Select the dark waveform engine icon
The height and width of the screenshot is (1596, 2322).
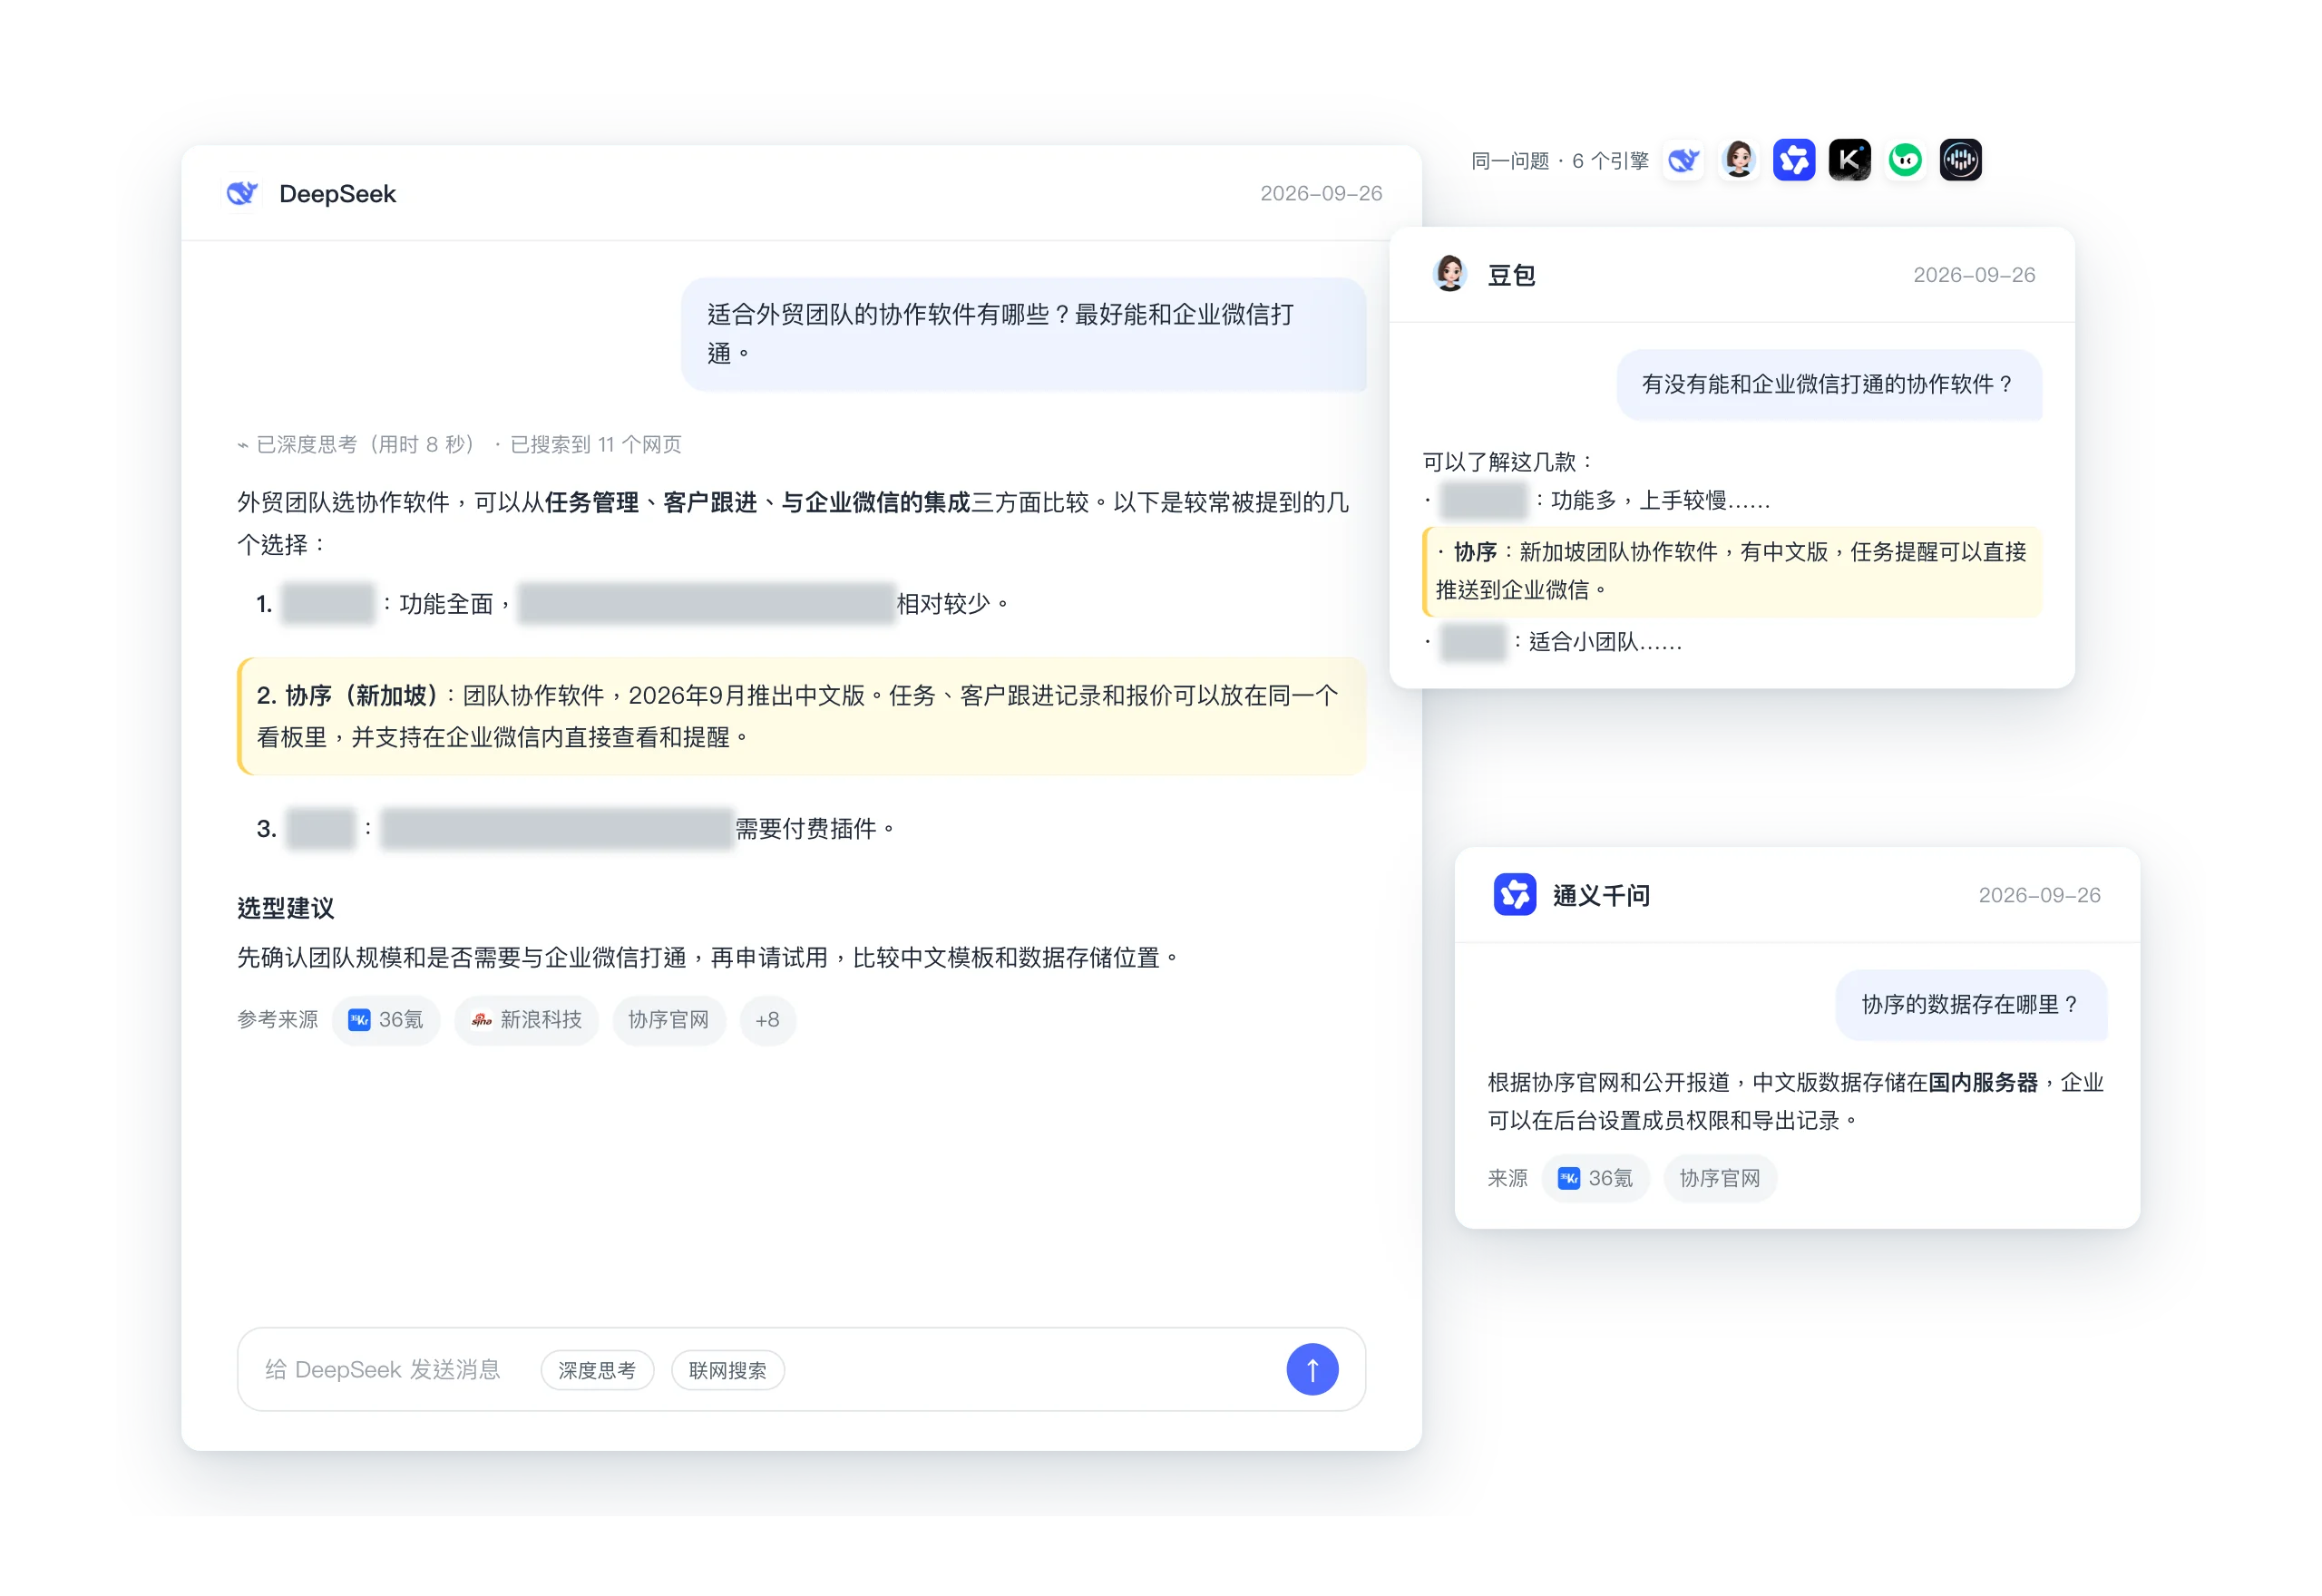click(x=1961, y=160)
